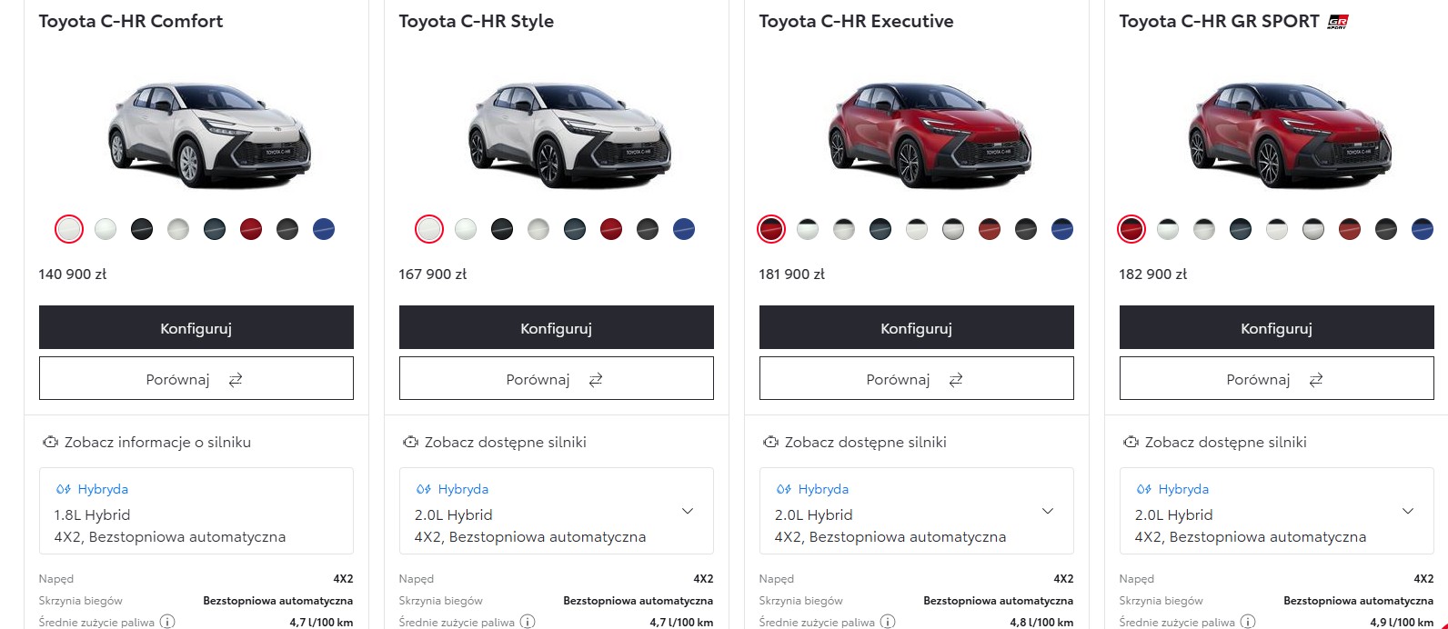Click the engine icon next to 'Zobacz dostępne silniki' on C-HR Style
Screen dimensions: 1448x629
409,442
